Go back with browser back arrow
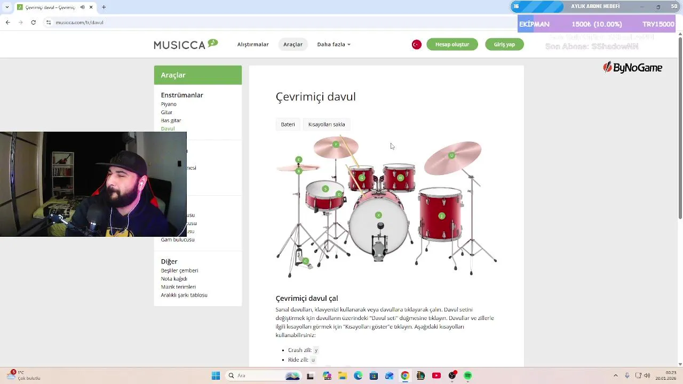This screenshot has height=384, width=683. coord(8,22)
